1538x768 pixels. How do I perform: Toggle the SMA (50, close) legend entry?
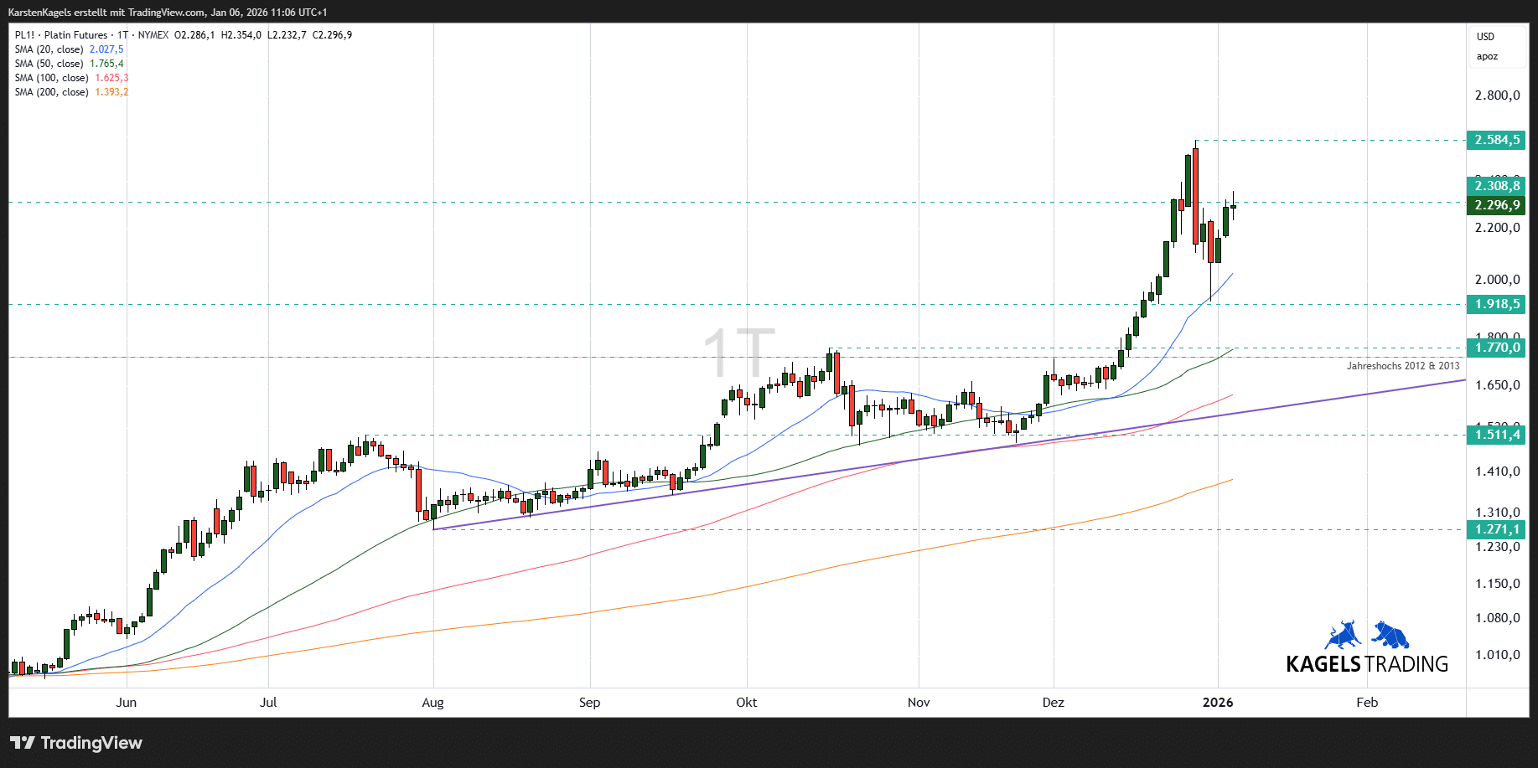pos(49,64)
